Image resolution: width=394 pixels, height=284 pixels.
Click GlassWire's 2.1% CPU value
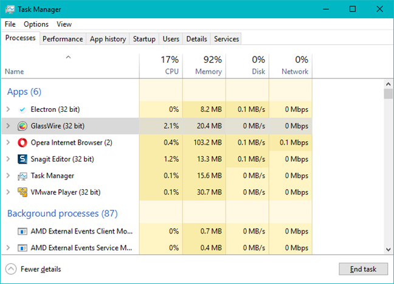click(x=171, y=126)
